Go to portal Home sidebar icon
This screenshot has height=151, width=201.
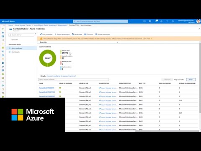click(3, 33)
